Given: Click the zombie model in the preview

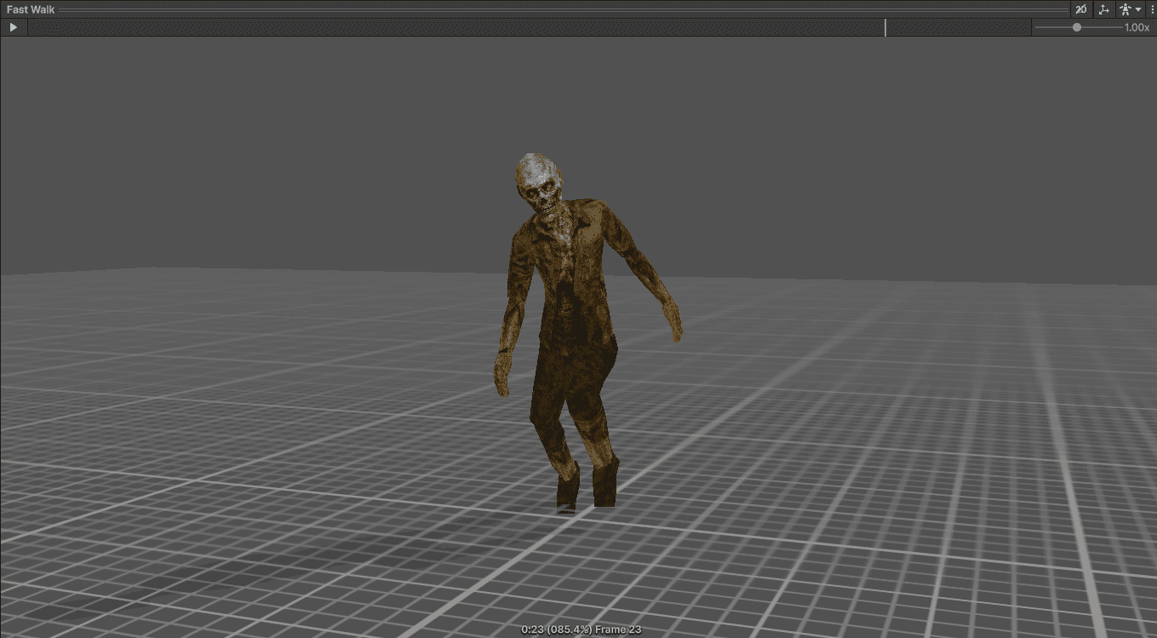Looking at the screenshot, I should (x=579, y=332).
